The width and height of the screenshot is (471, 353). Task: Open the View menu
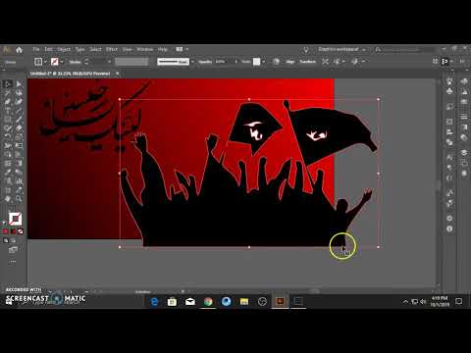click(127, 49)
